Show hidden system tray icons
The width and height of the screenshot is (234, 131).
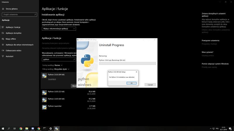211,128
